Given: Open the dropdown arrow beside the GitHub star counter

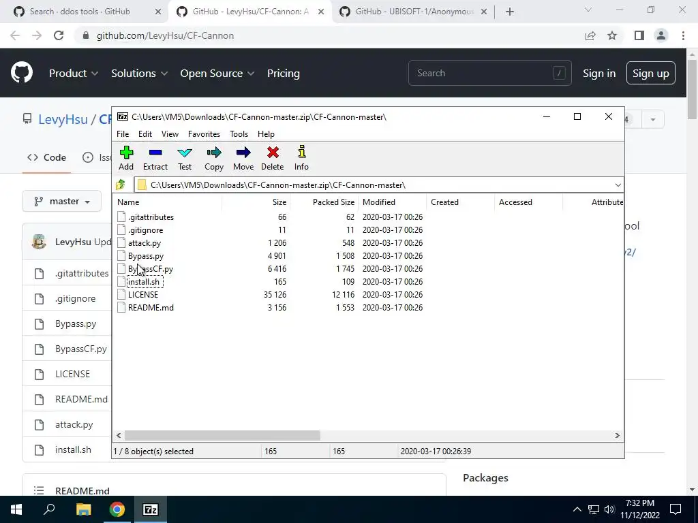Looking at the screenshot, I should coord(652,120).
